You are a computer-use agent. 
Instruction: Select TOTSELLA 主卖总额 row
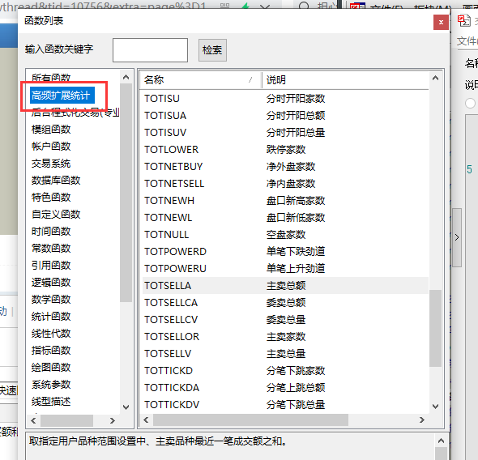tap(285, 286)
